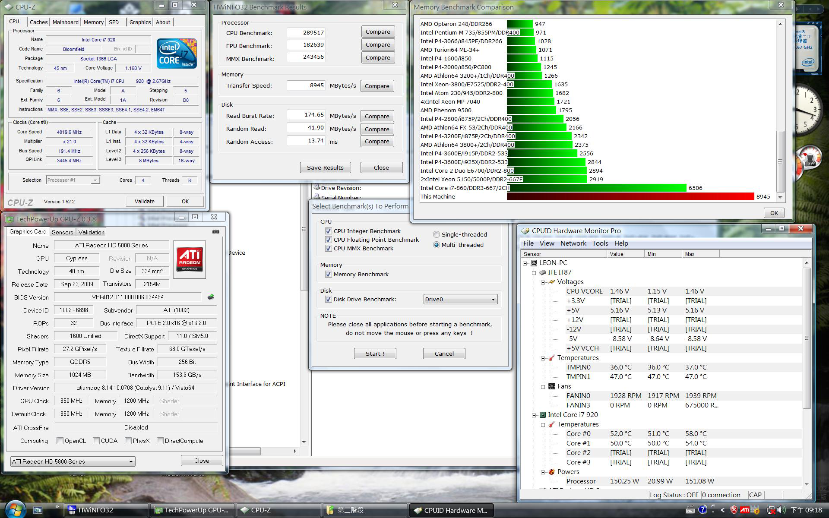Collapse the Powers tree node
The height and width of the screenshot is (518, 829).
point(543,472)
